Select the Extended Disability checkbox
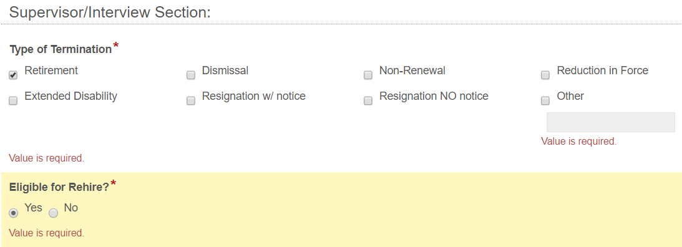 (x=13, y=101)
